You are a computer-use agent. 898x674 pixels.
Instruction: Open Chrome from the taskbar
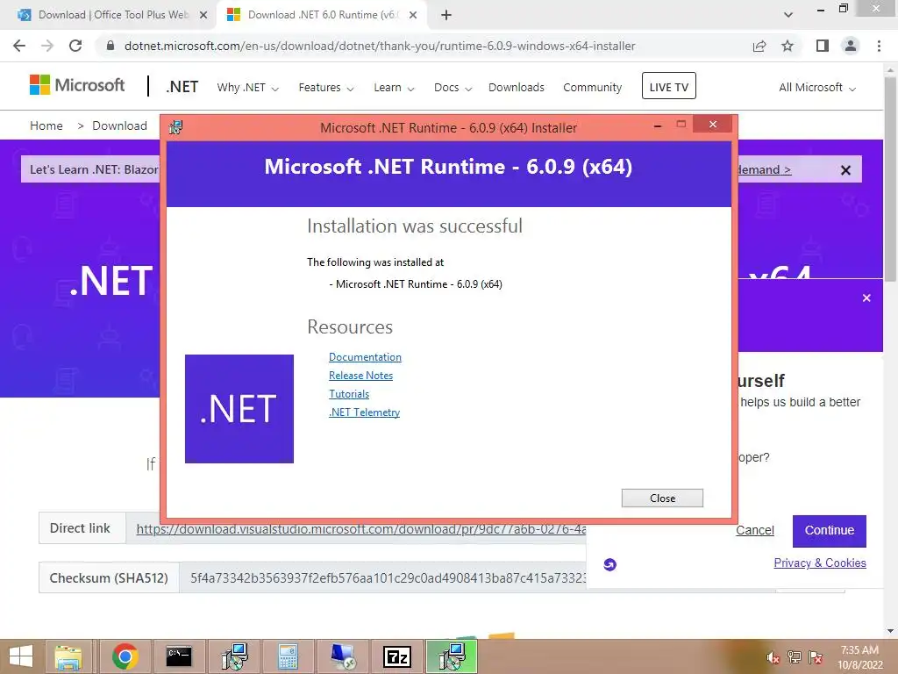click(x=125, y=656)
